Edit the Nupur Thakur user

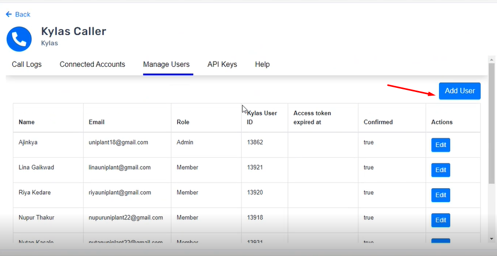441,220
